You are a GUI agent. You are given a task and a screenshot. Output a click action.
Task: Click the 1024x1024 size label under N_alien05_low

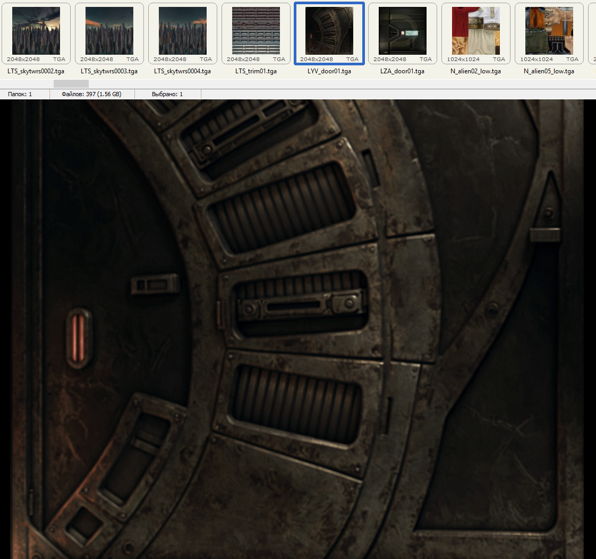536,60
